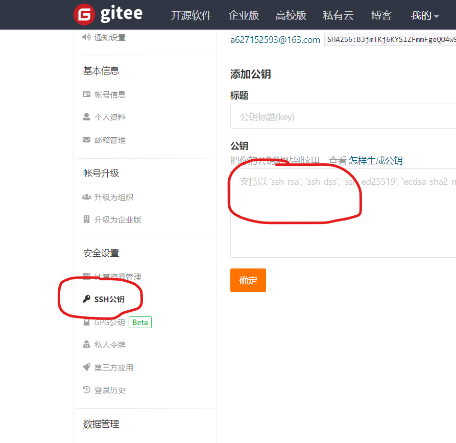Viewport: 456px width, 443px height.
Task: Click the orange 确定 confirm button
Action: pos(248,280)
